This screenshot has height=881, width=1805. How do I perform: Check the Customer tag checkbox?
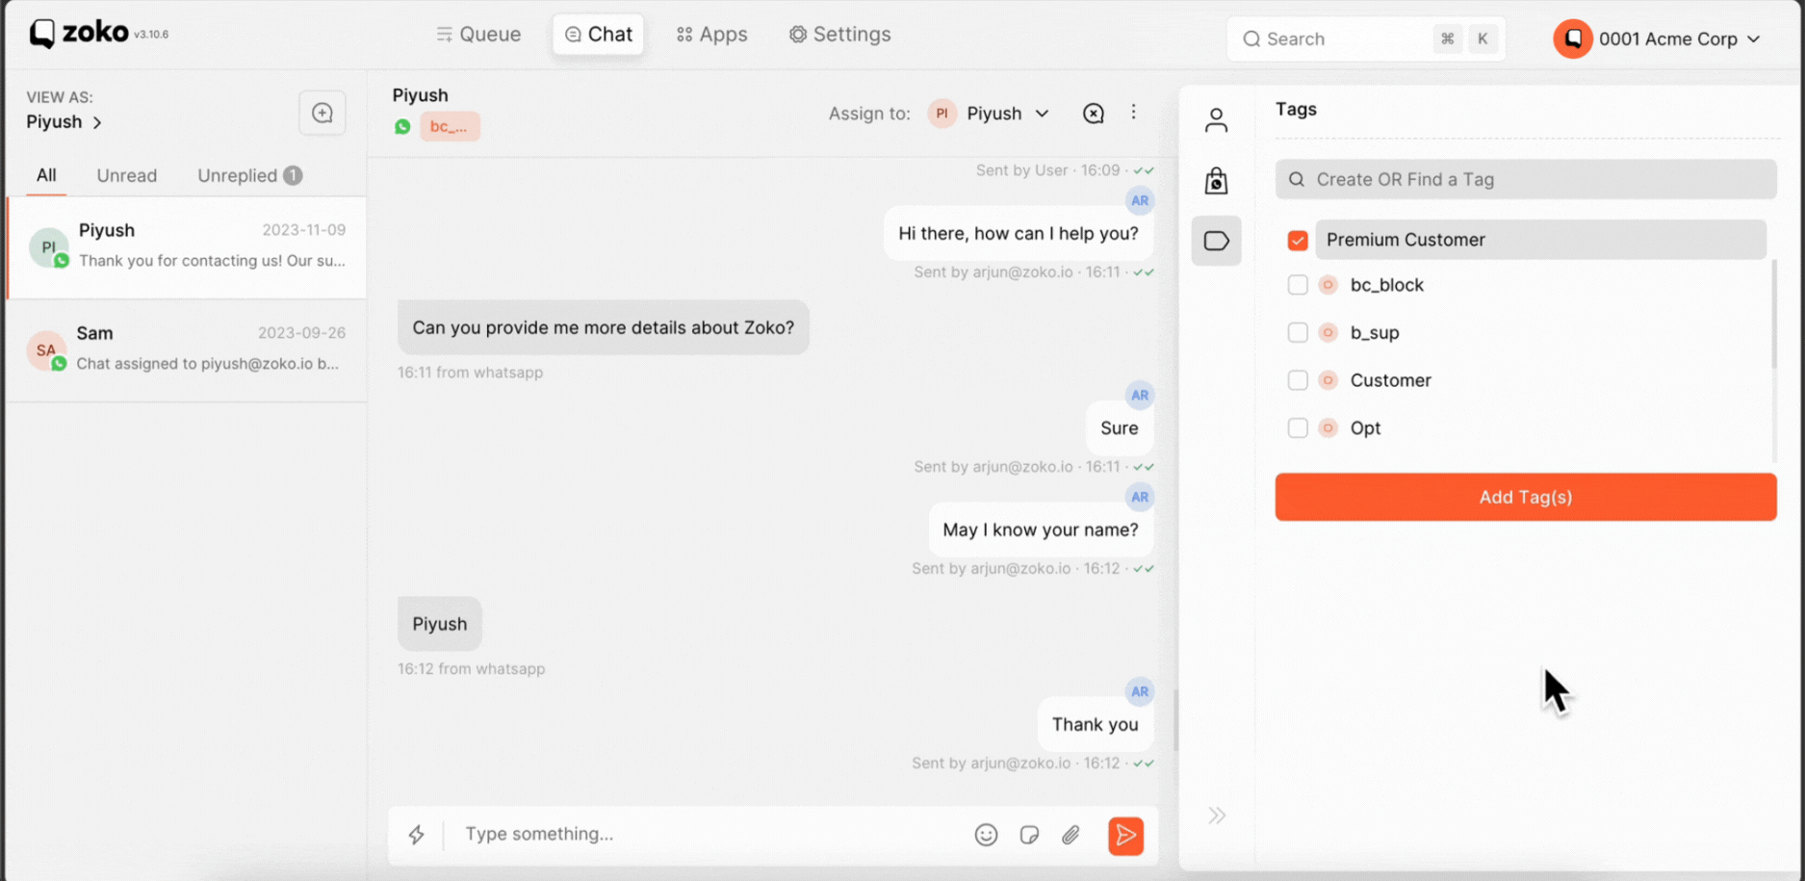[1298, 380]
